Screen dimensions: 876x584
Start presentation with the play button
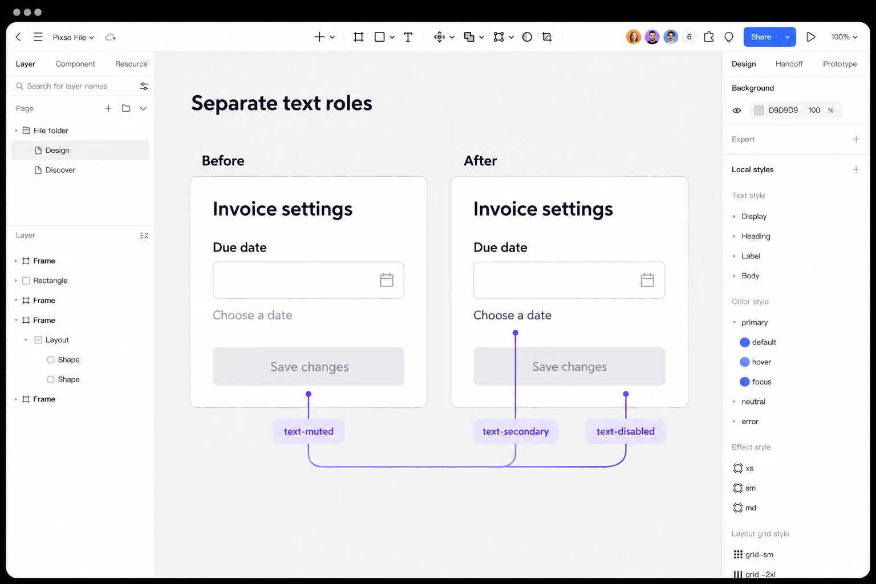[811, 37]
